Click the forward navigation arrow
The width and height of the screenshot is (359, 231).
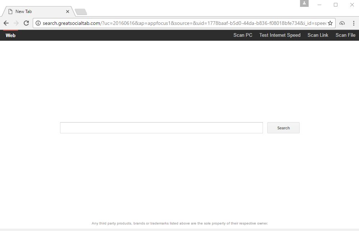click(x=16, y=23)
